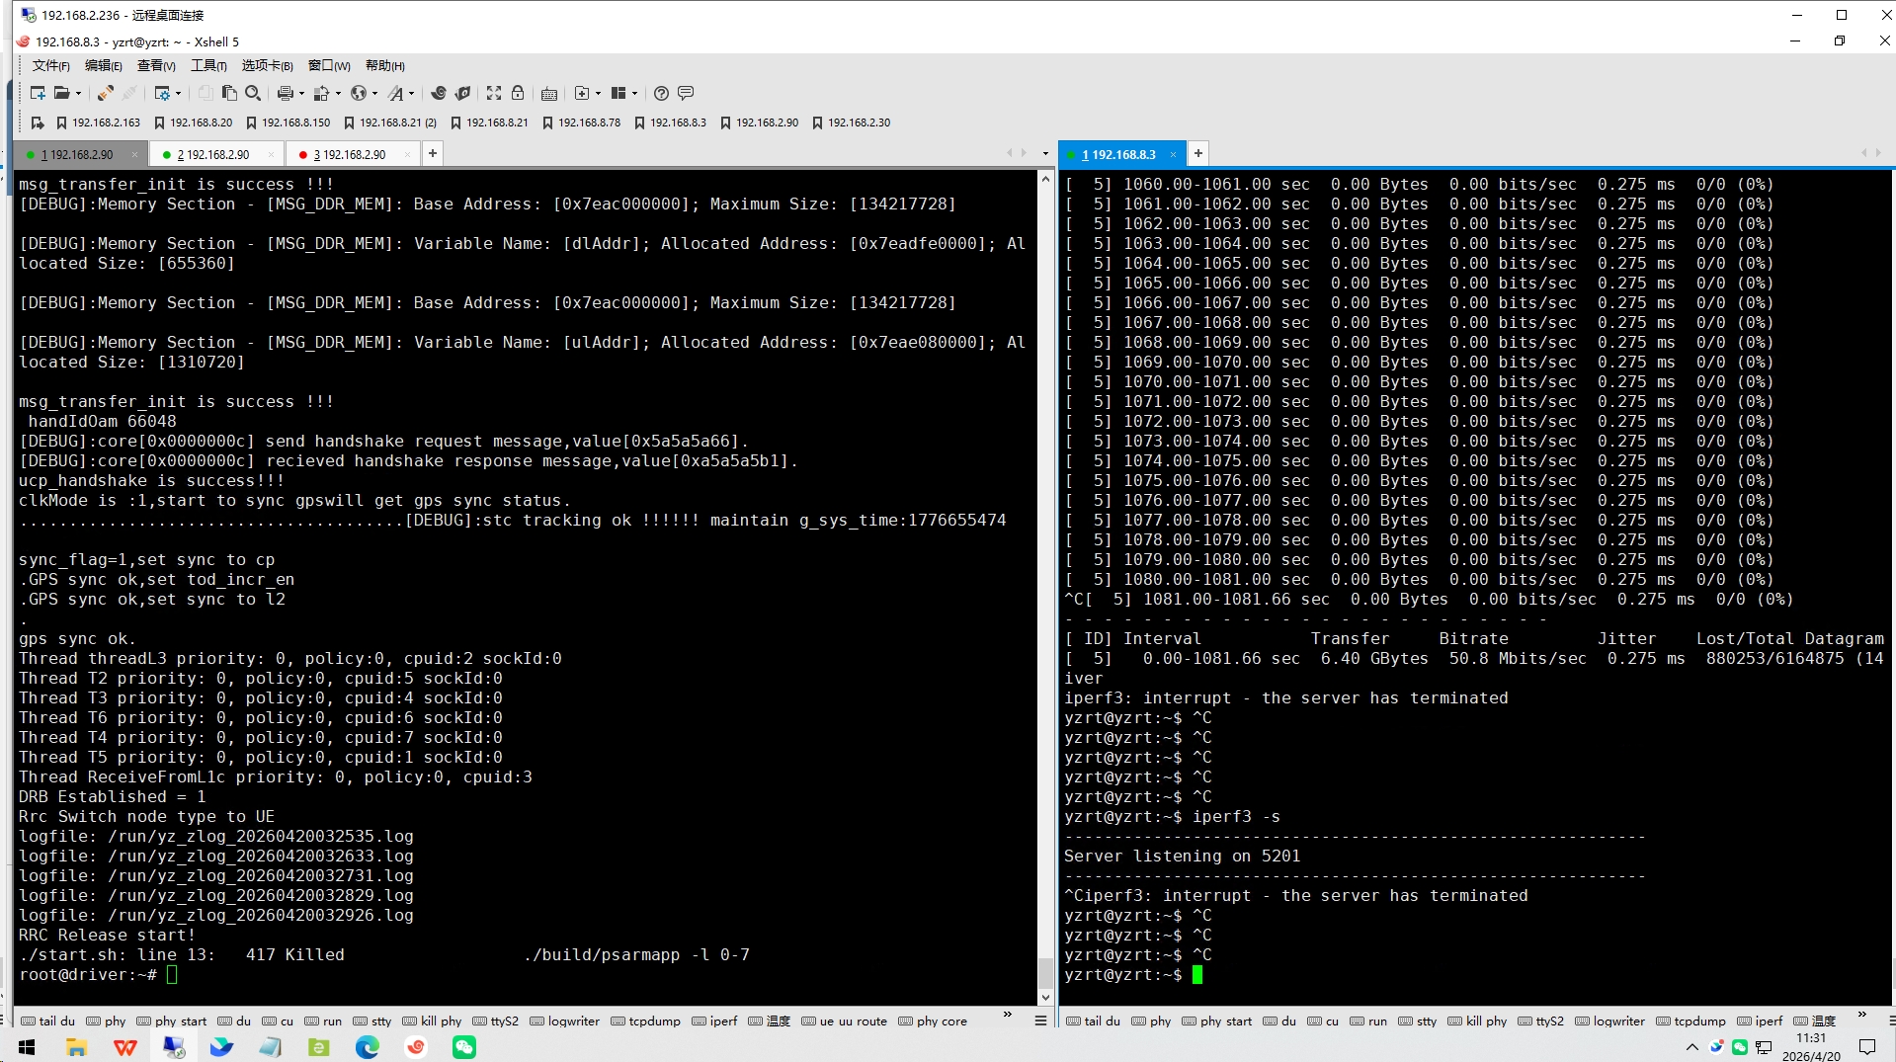Screen dimensions: 1896x1062
Task: Click the virtual keyboard toolbar icon
Action: [549, 93]
